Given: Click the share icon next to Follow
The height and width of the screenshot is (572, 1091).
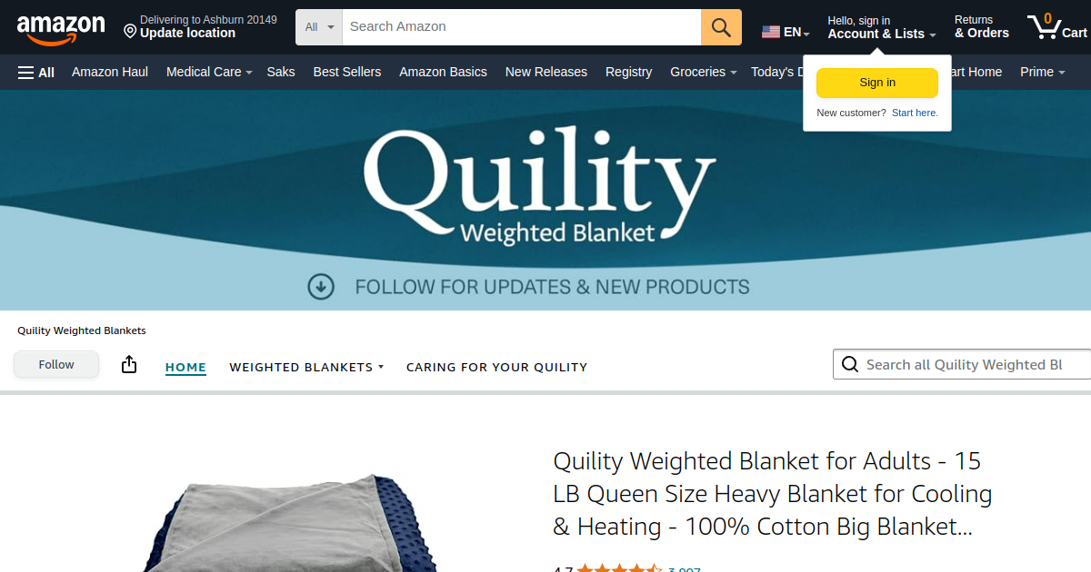Looking at the screenshot, I should tap(129, 364).
